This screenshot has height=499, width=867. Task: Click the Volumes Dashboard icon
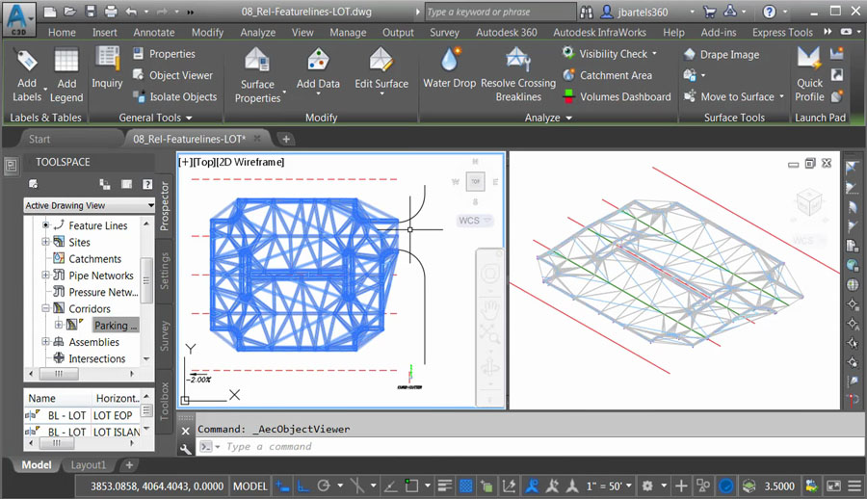tap(568, 96)
